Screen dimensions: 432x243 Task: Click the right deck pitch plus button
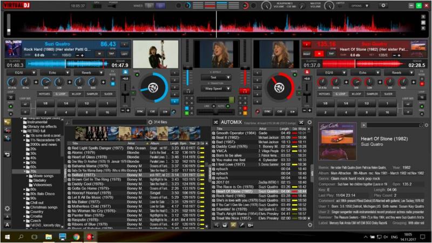309,111
